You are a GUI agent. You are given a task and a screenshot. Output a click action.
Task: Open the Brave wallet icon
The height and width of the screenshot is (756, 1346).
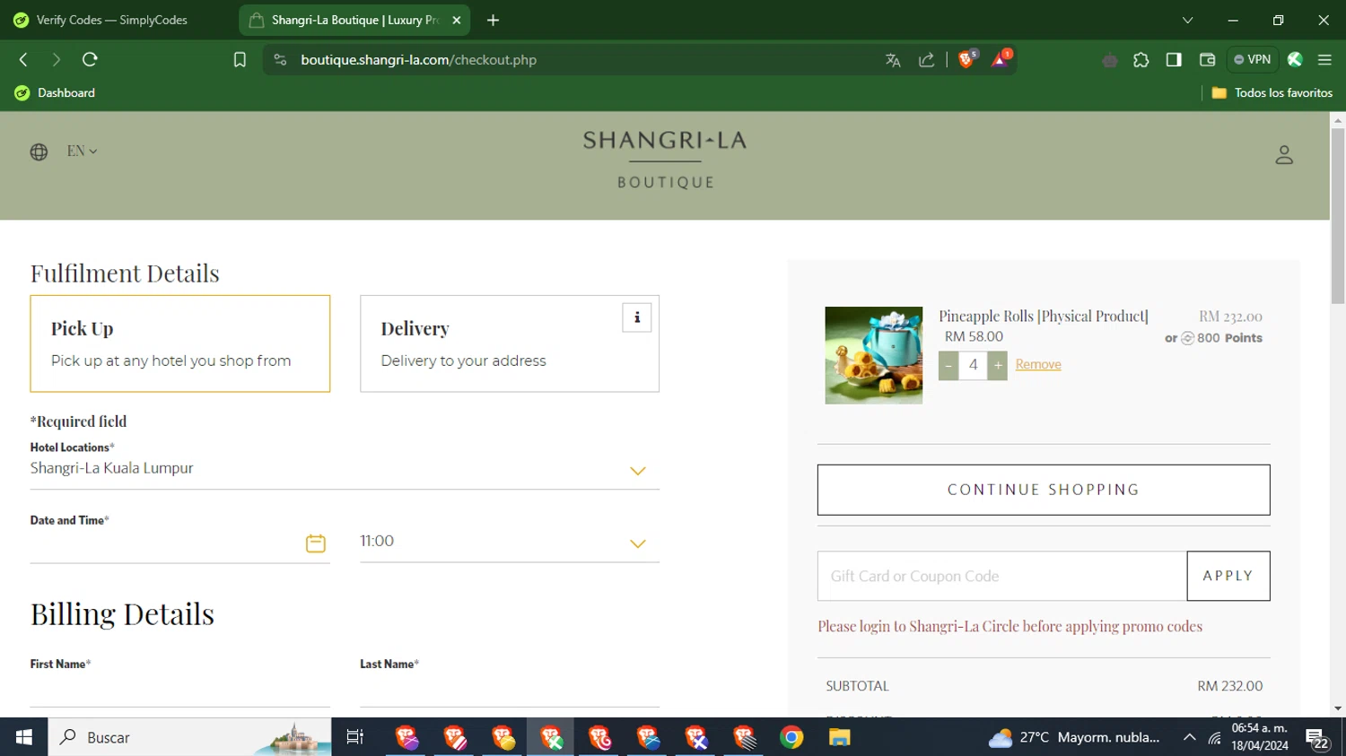(x=1207, y=60)
